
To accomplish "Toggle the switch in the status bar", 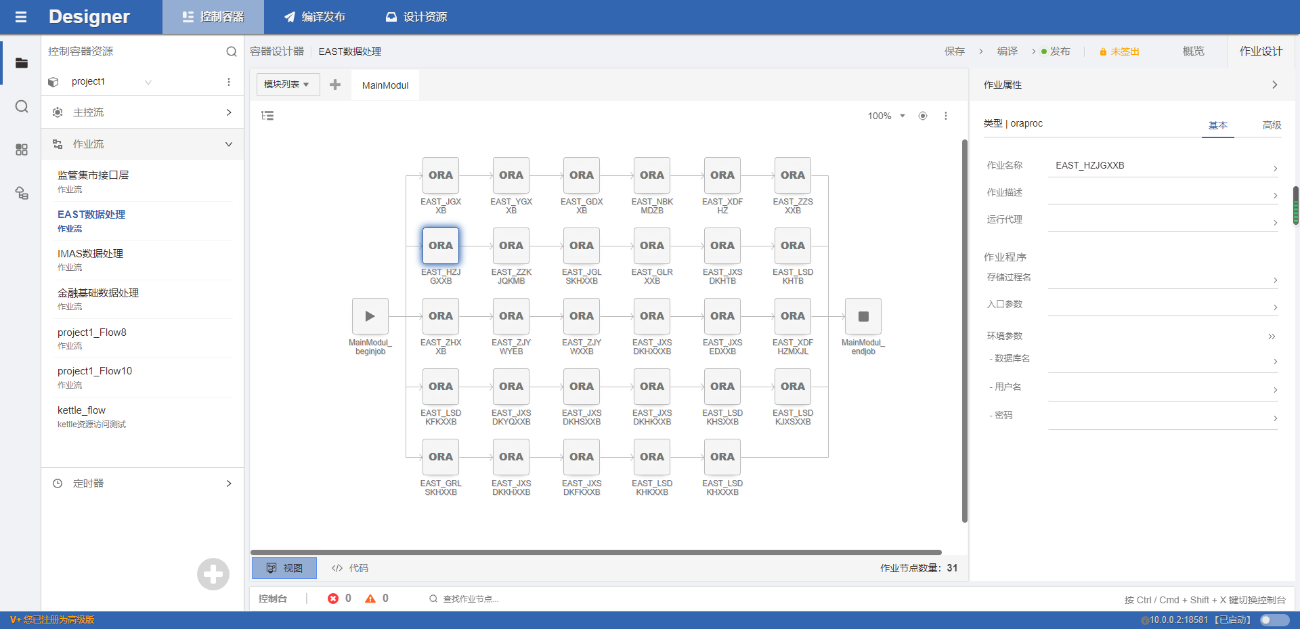I will (x=1274, y=620).
